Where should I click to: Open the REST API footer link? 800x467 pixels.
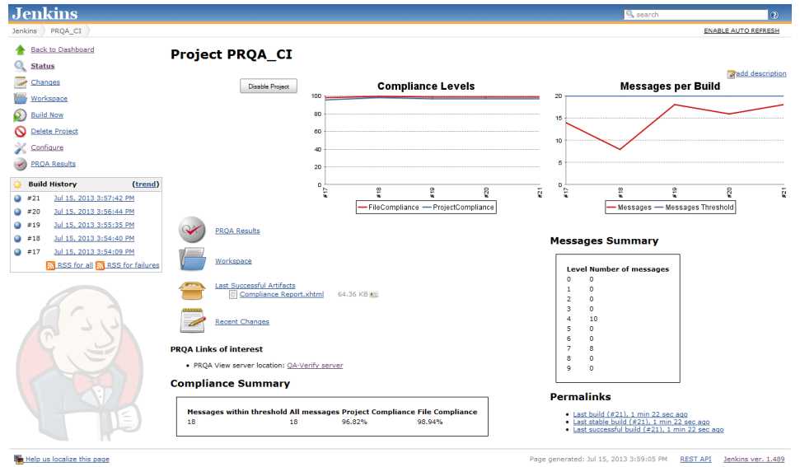coord(695,460)
